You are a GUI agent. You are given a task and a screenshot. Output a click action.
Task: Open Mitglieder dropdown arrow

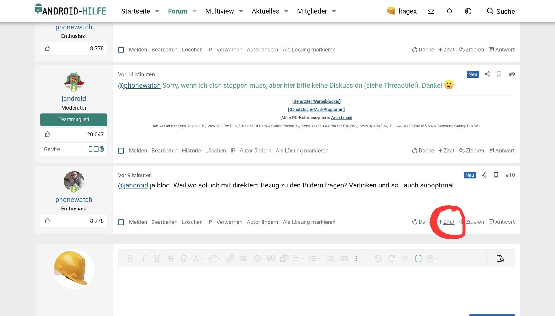(334, 11)
